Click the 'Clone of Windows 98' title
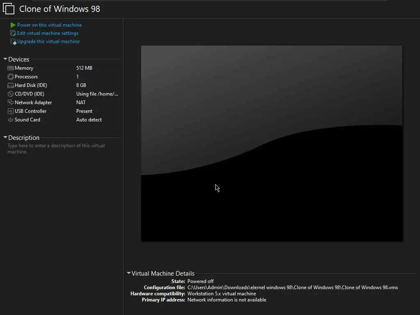The image size is (420, 315). click(59, 9)
